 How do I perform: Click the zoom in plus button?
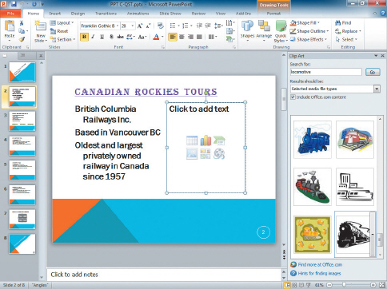pyautogui.click(x=373, y=285)
